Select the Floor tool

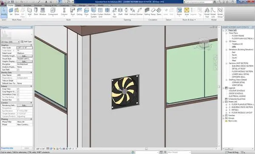click(86, 12)
